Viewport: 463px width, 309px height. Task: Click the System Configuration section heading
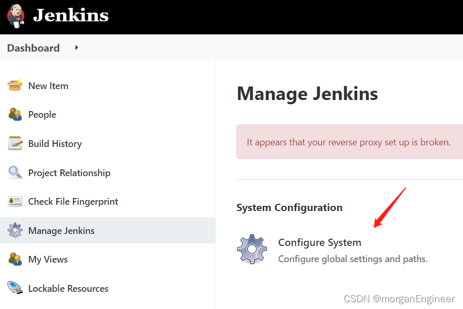coord(290,207)
